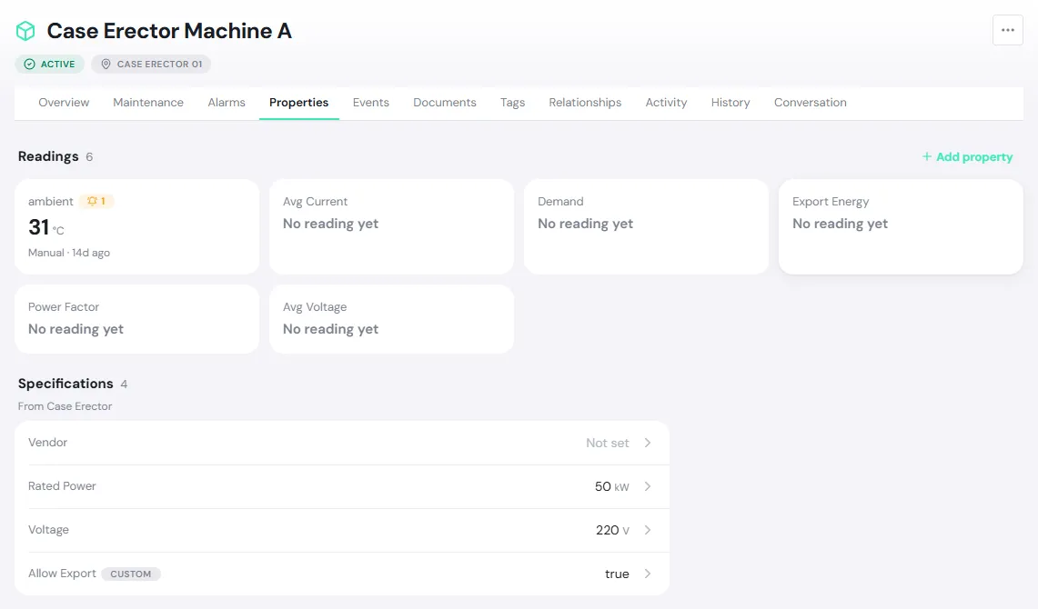Expand the Rated Power row chevron
Image resolution: width=1038 pixels, height=609 pixels.
[x=648, y=486]
